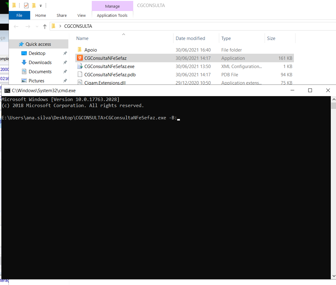Sort by the Type column header
The image size is (336, 285).
pyautogui.click(x=226, y=38)
